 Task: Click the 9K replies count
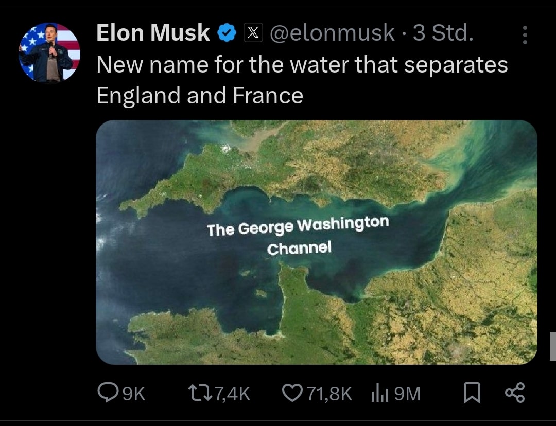click(135, 394)
